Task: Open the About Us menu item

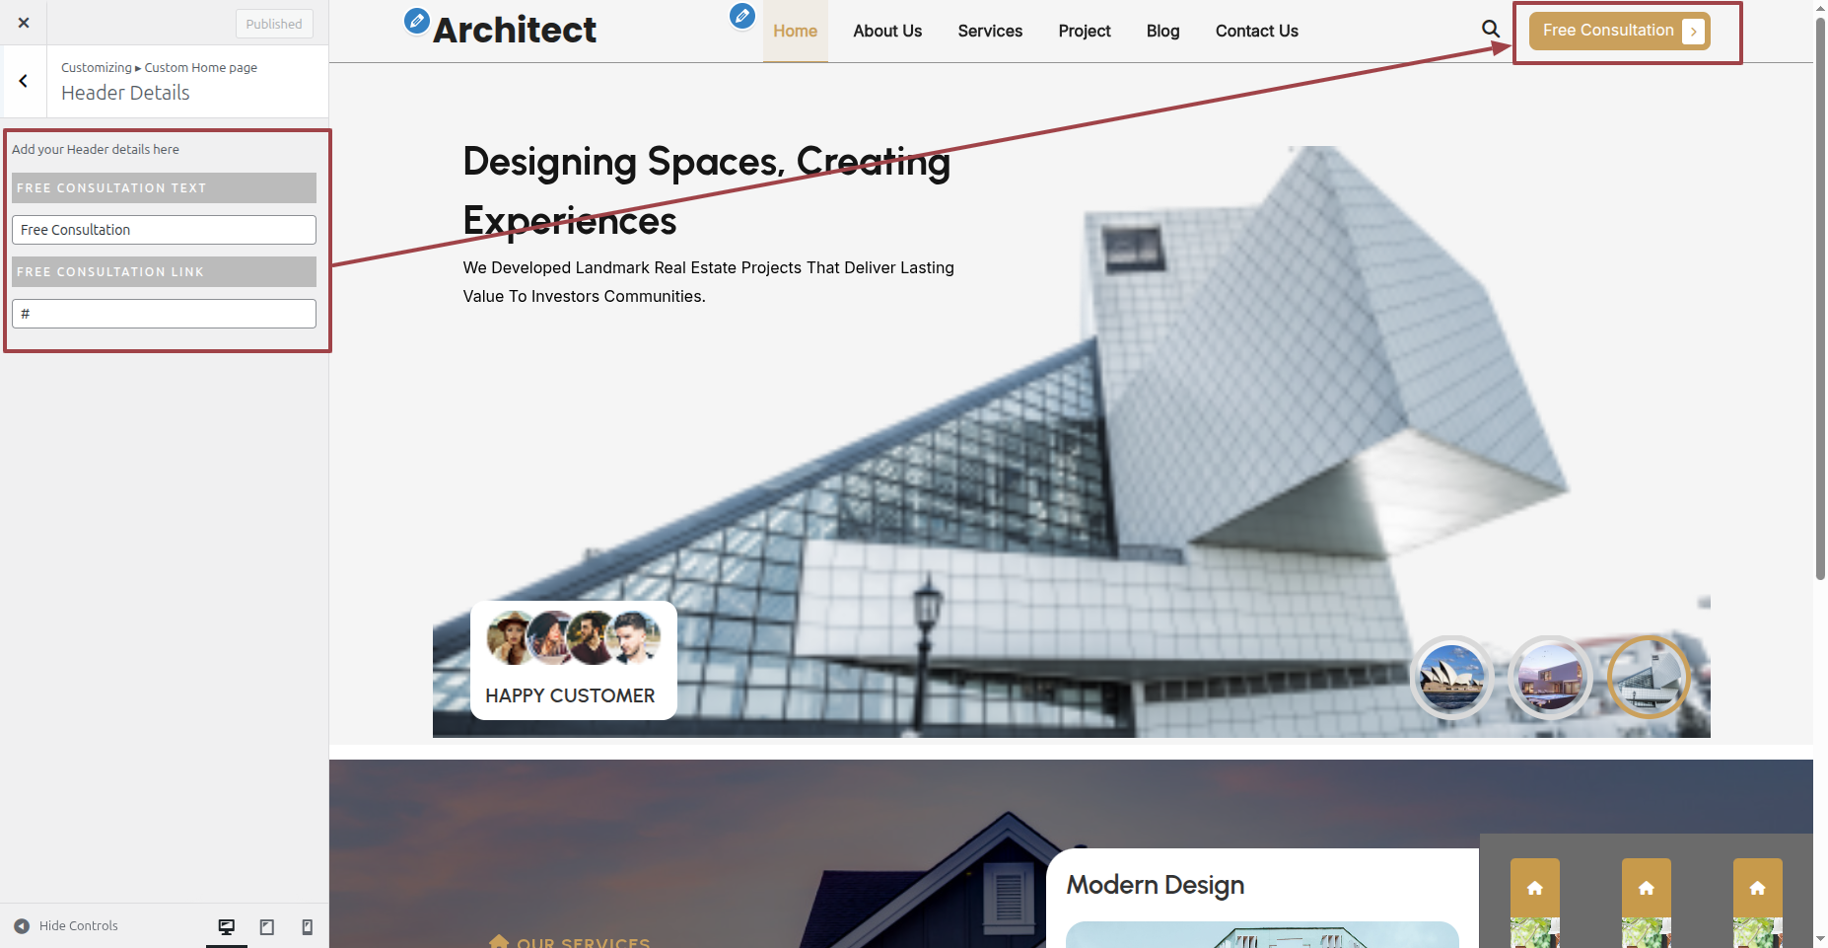Action: click(887, 31)
